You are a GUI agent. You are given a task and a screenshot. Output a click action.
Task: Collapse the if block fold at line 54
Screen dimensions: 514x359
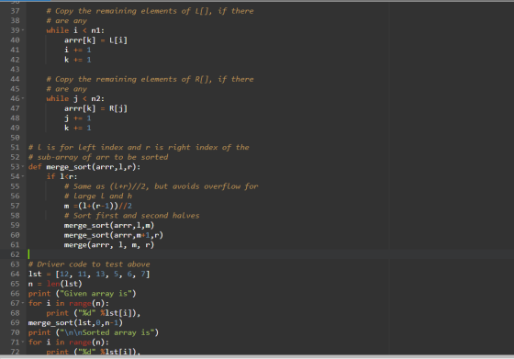pyautogui.click(x=23, y=176)
